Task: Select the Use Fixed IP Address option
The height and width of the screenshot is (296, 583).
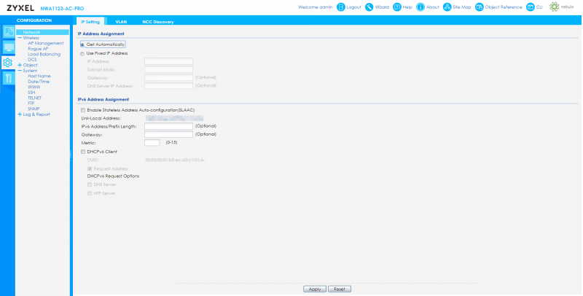Action: click(x=82, y=53)
